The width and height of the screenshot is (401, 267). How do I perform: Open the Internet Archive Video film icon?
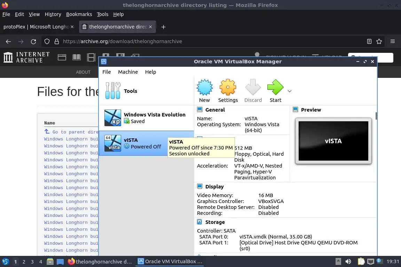pos(91,57)
